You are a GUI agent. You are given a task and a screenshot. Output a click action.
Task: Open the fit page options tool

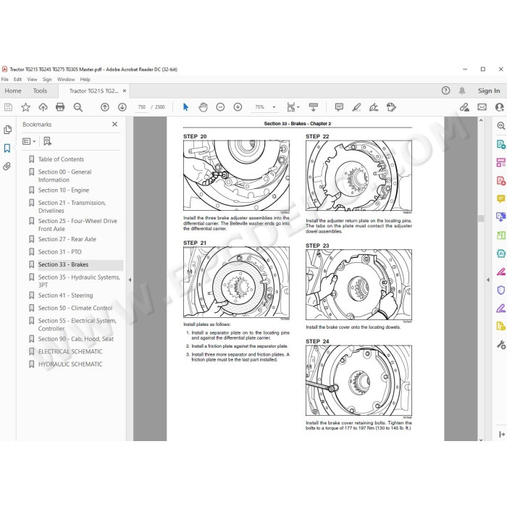pyautogui.click(x=293, y=107)
